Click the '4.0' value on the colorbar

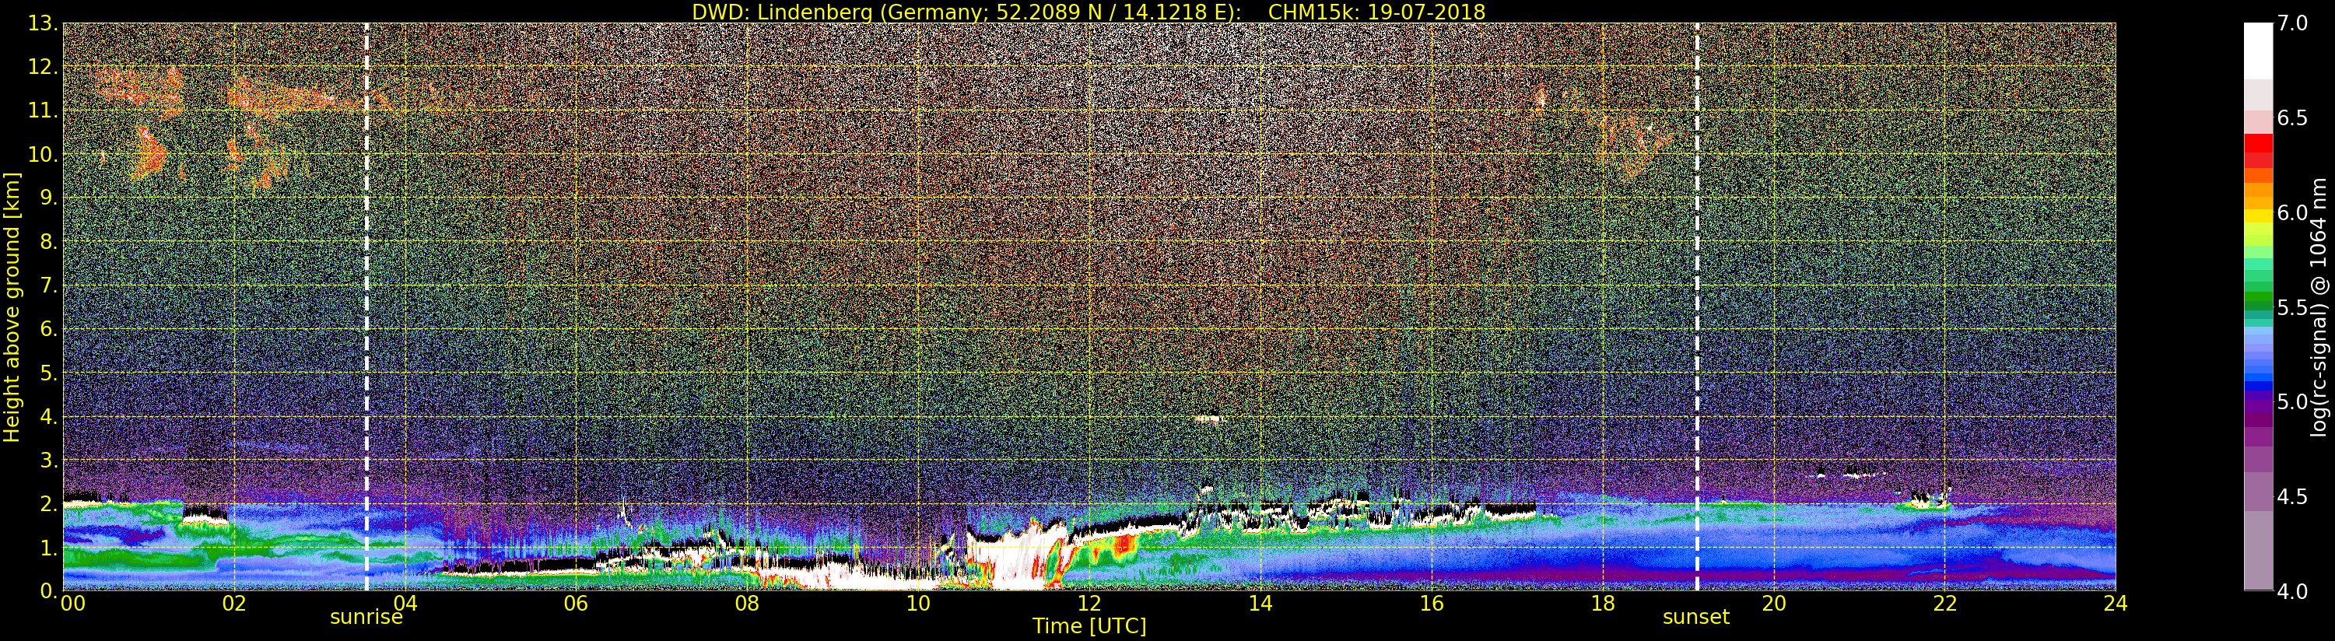pos(2292,591)
